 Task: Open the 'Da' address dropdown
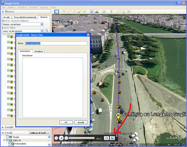pos(42,24)
